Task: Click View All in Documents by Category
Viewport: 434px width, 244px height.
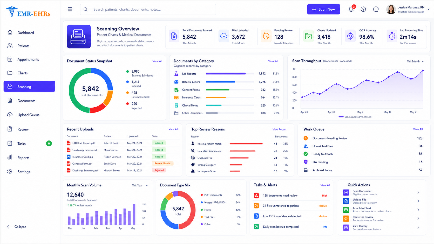Action: click(x=273, y=61)
